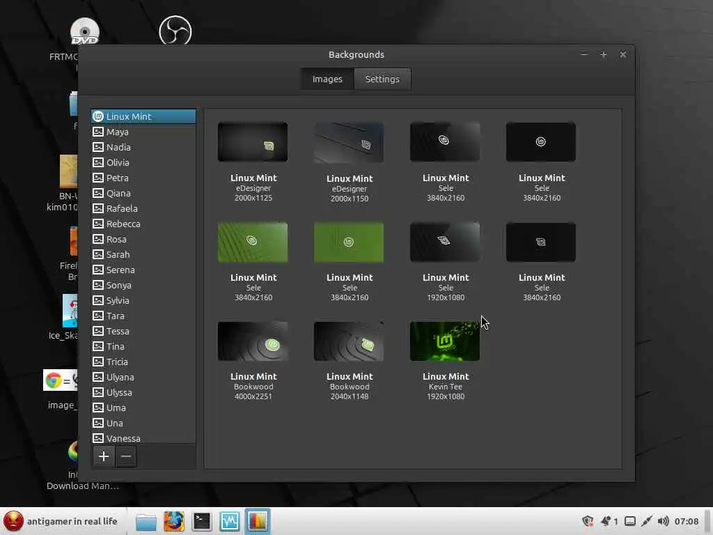This screenshot has height=535, width=713.
Task: Open the Rebecca backgrounds folder
Action: pos(143,224)
